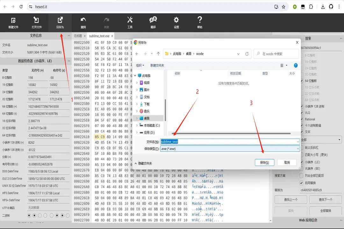
Task: Click the 撤消 (Undo) toolbar icon
Action: pos(83,23)
